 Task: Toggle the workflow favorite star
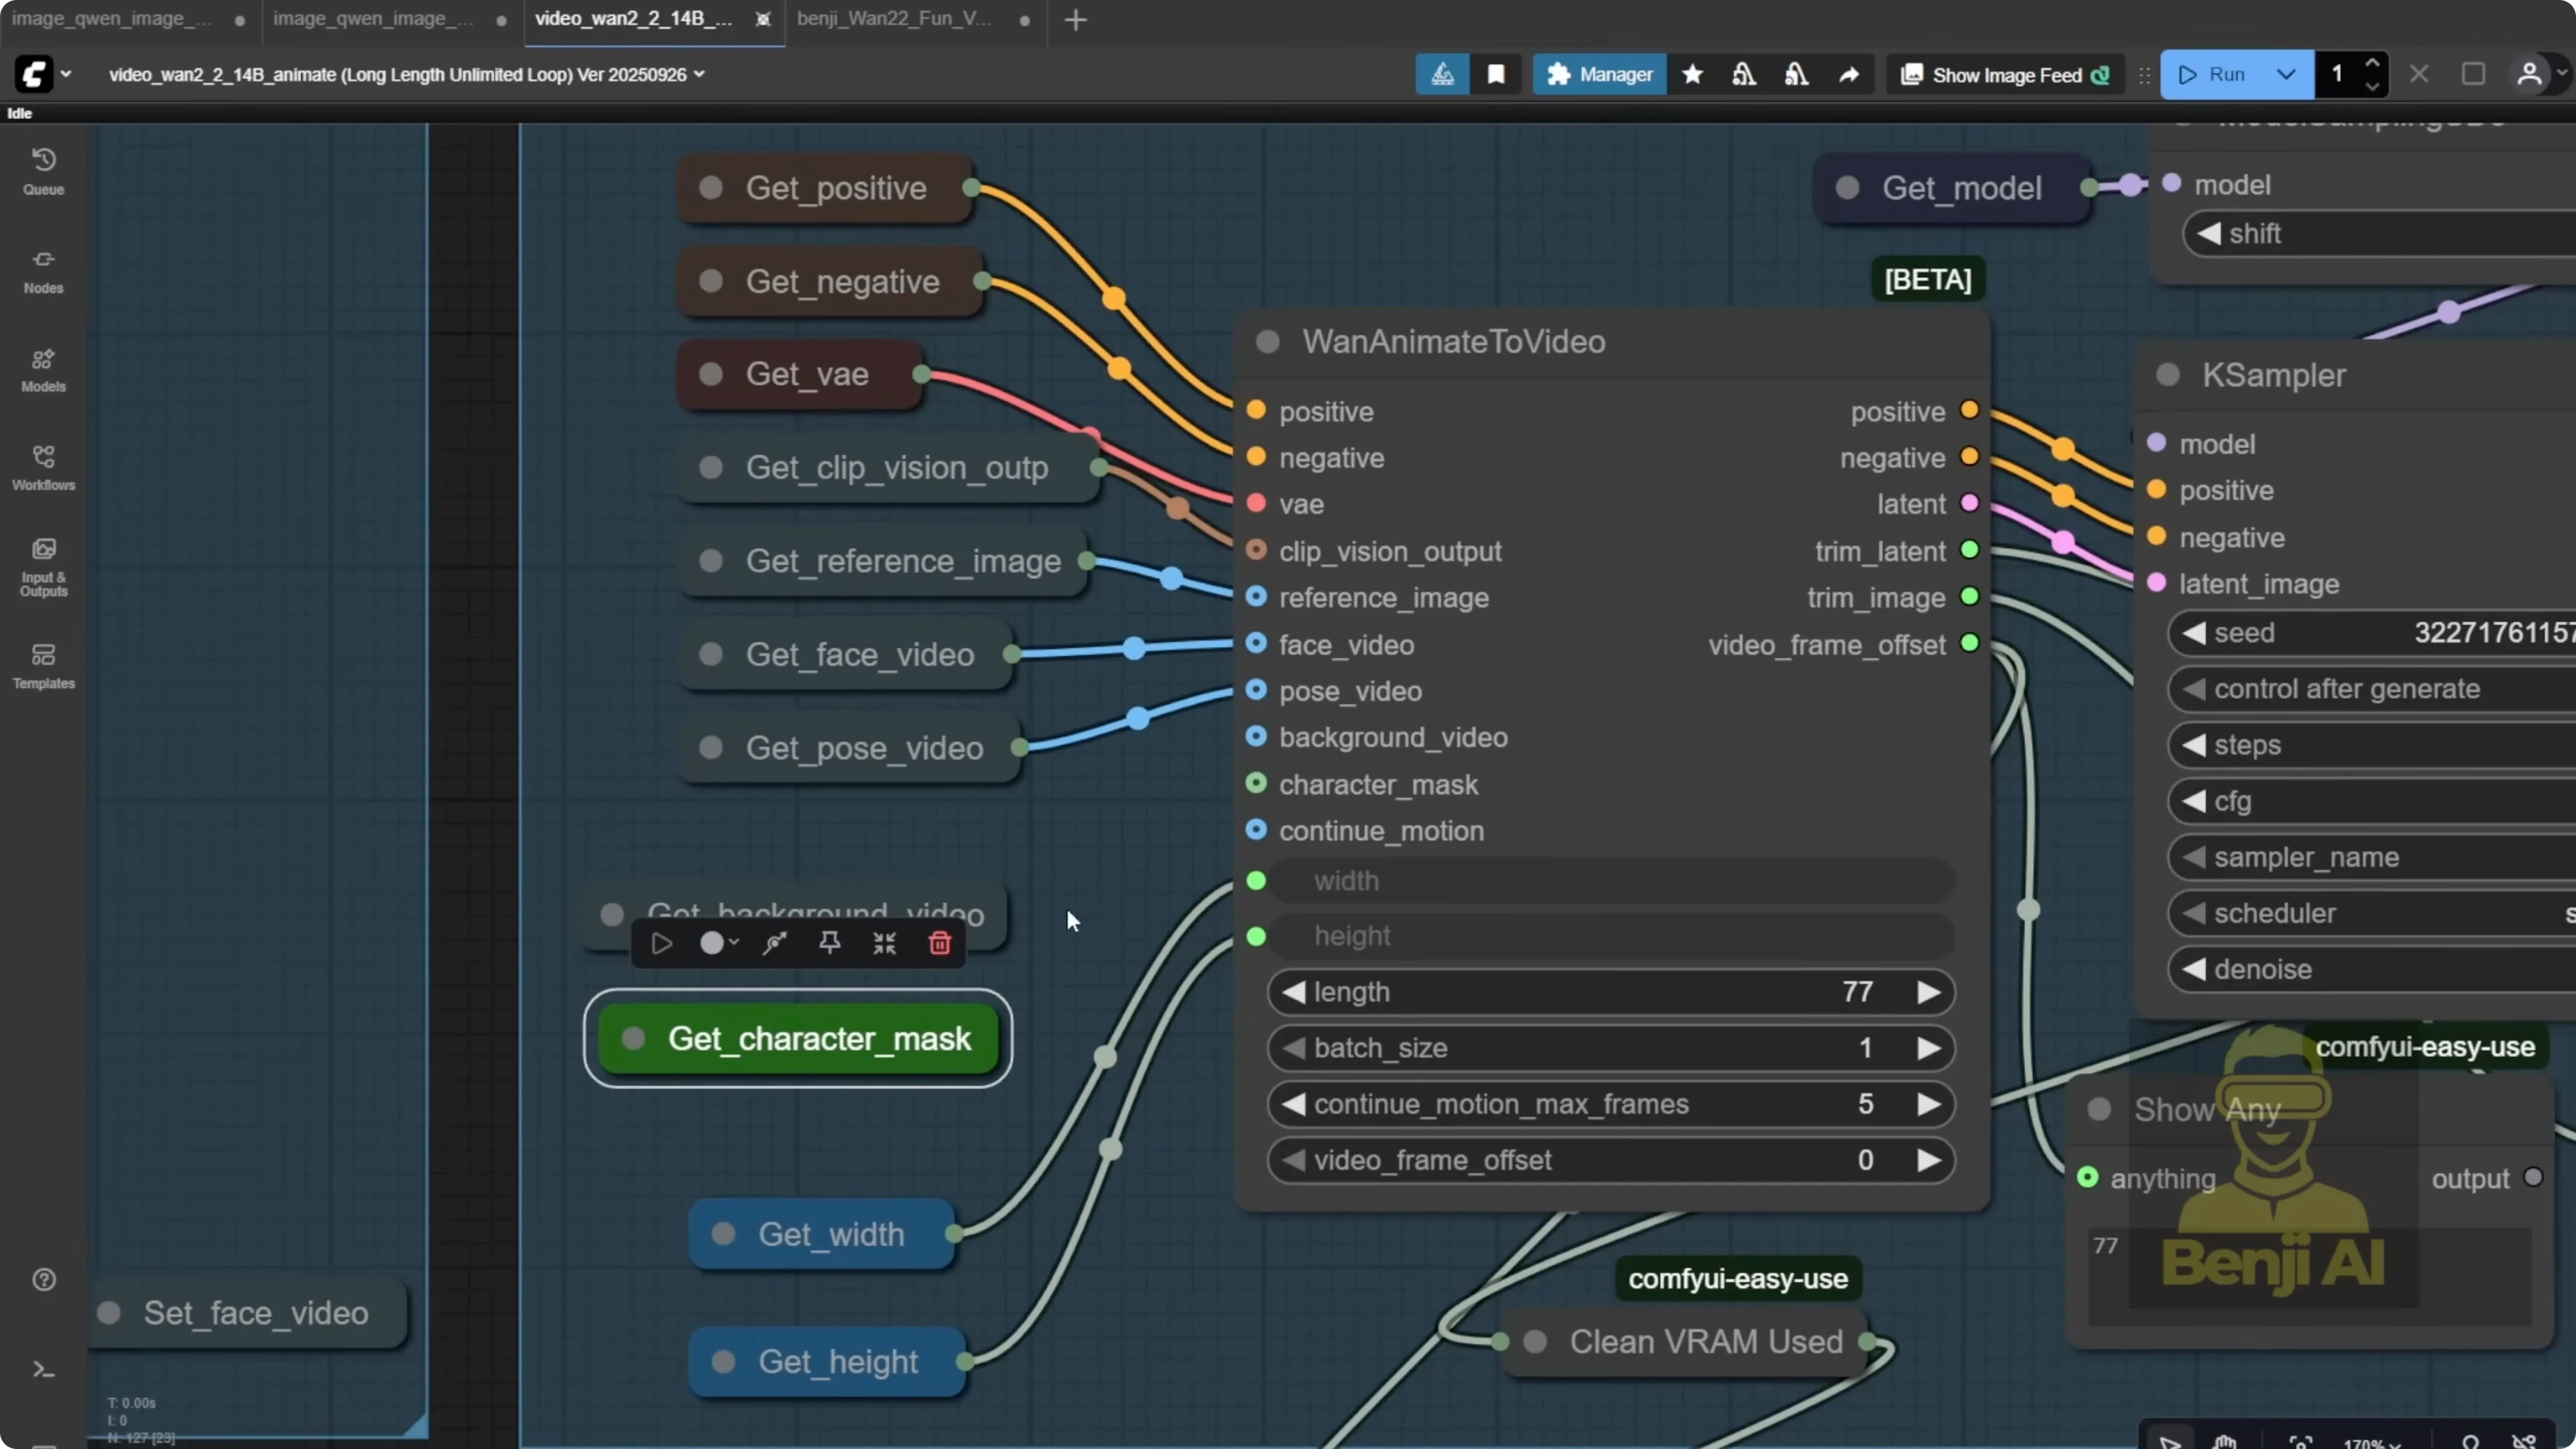[1693, 74]
